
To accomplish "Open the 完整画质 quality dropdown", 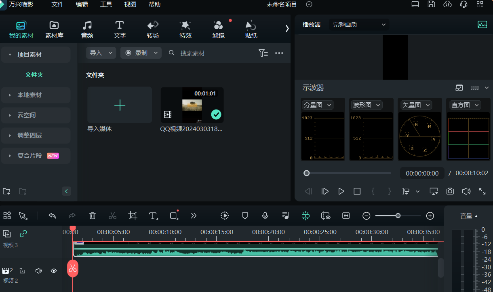I will (x=359, y=25).
